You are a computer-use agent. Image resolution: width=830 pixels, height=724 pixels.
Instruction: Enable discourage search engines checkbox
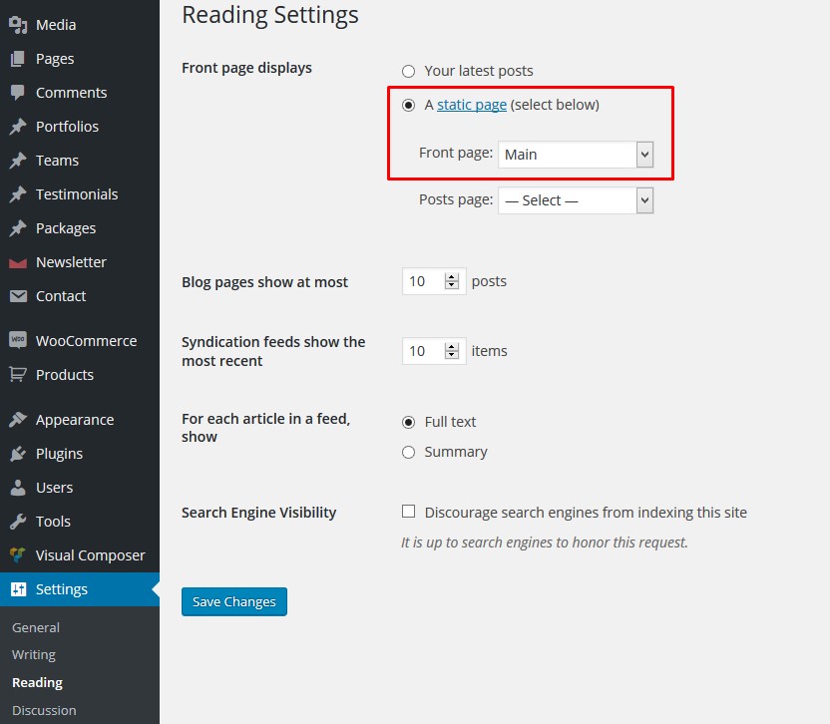(x=408, y=512)
